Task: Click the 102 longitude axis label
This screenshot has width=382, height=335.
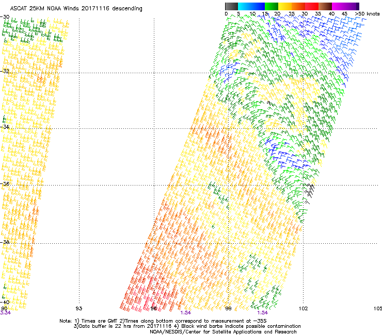Action: tap(304, 309)
